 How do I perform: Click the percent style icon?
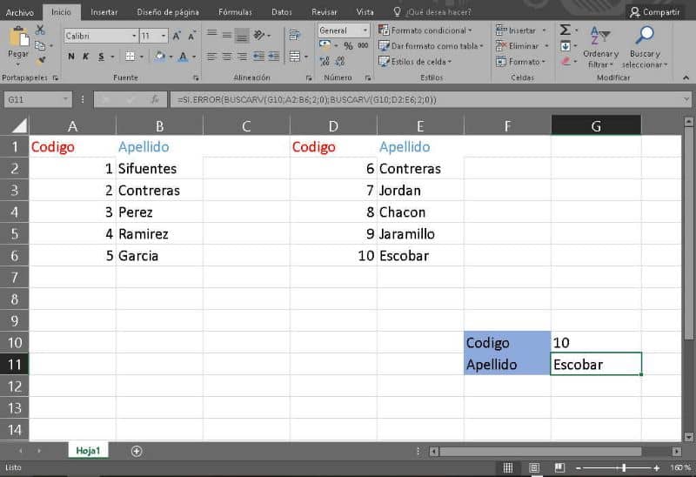(x=348, y=46)
